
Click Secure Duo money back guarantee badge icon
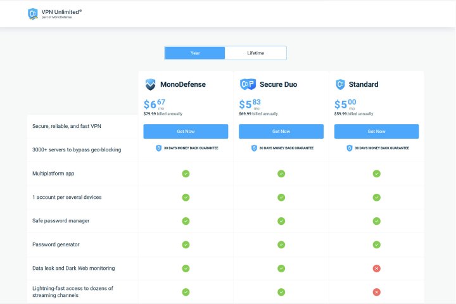pyautogui.click(x=254, y=148)
